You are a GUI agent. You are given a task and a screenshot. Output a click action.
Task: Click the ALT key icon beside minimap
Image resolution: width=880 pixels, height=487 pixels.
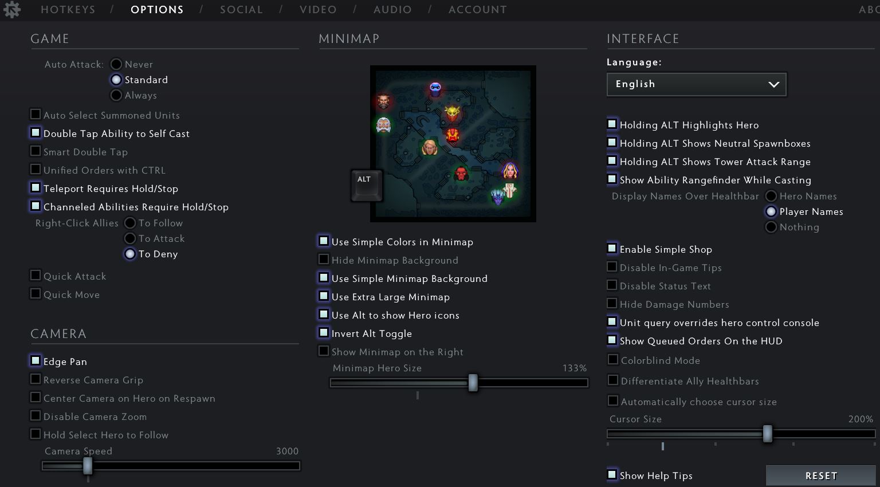[366, 185]
